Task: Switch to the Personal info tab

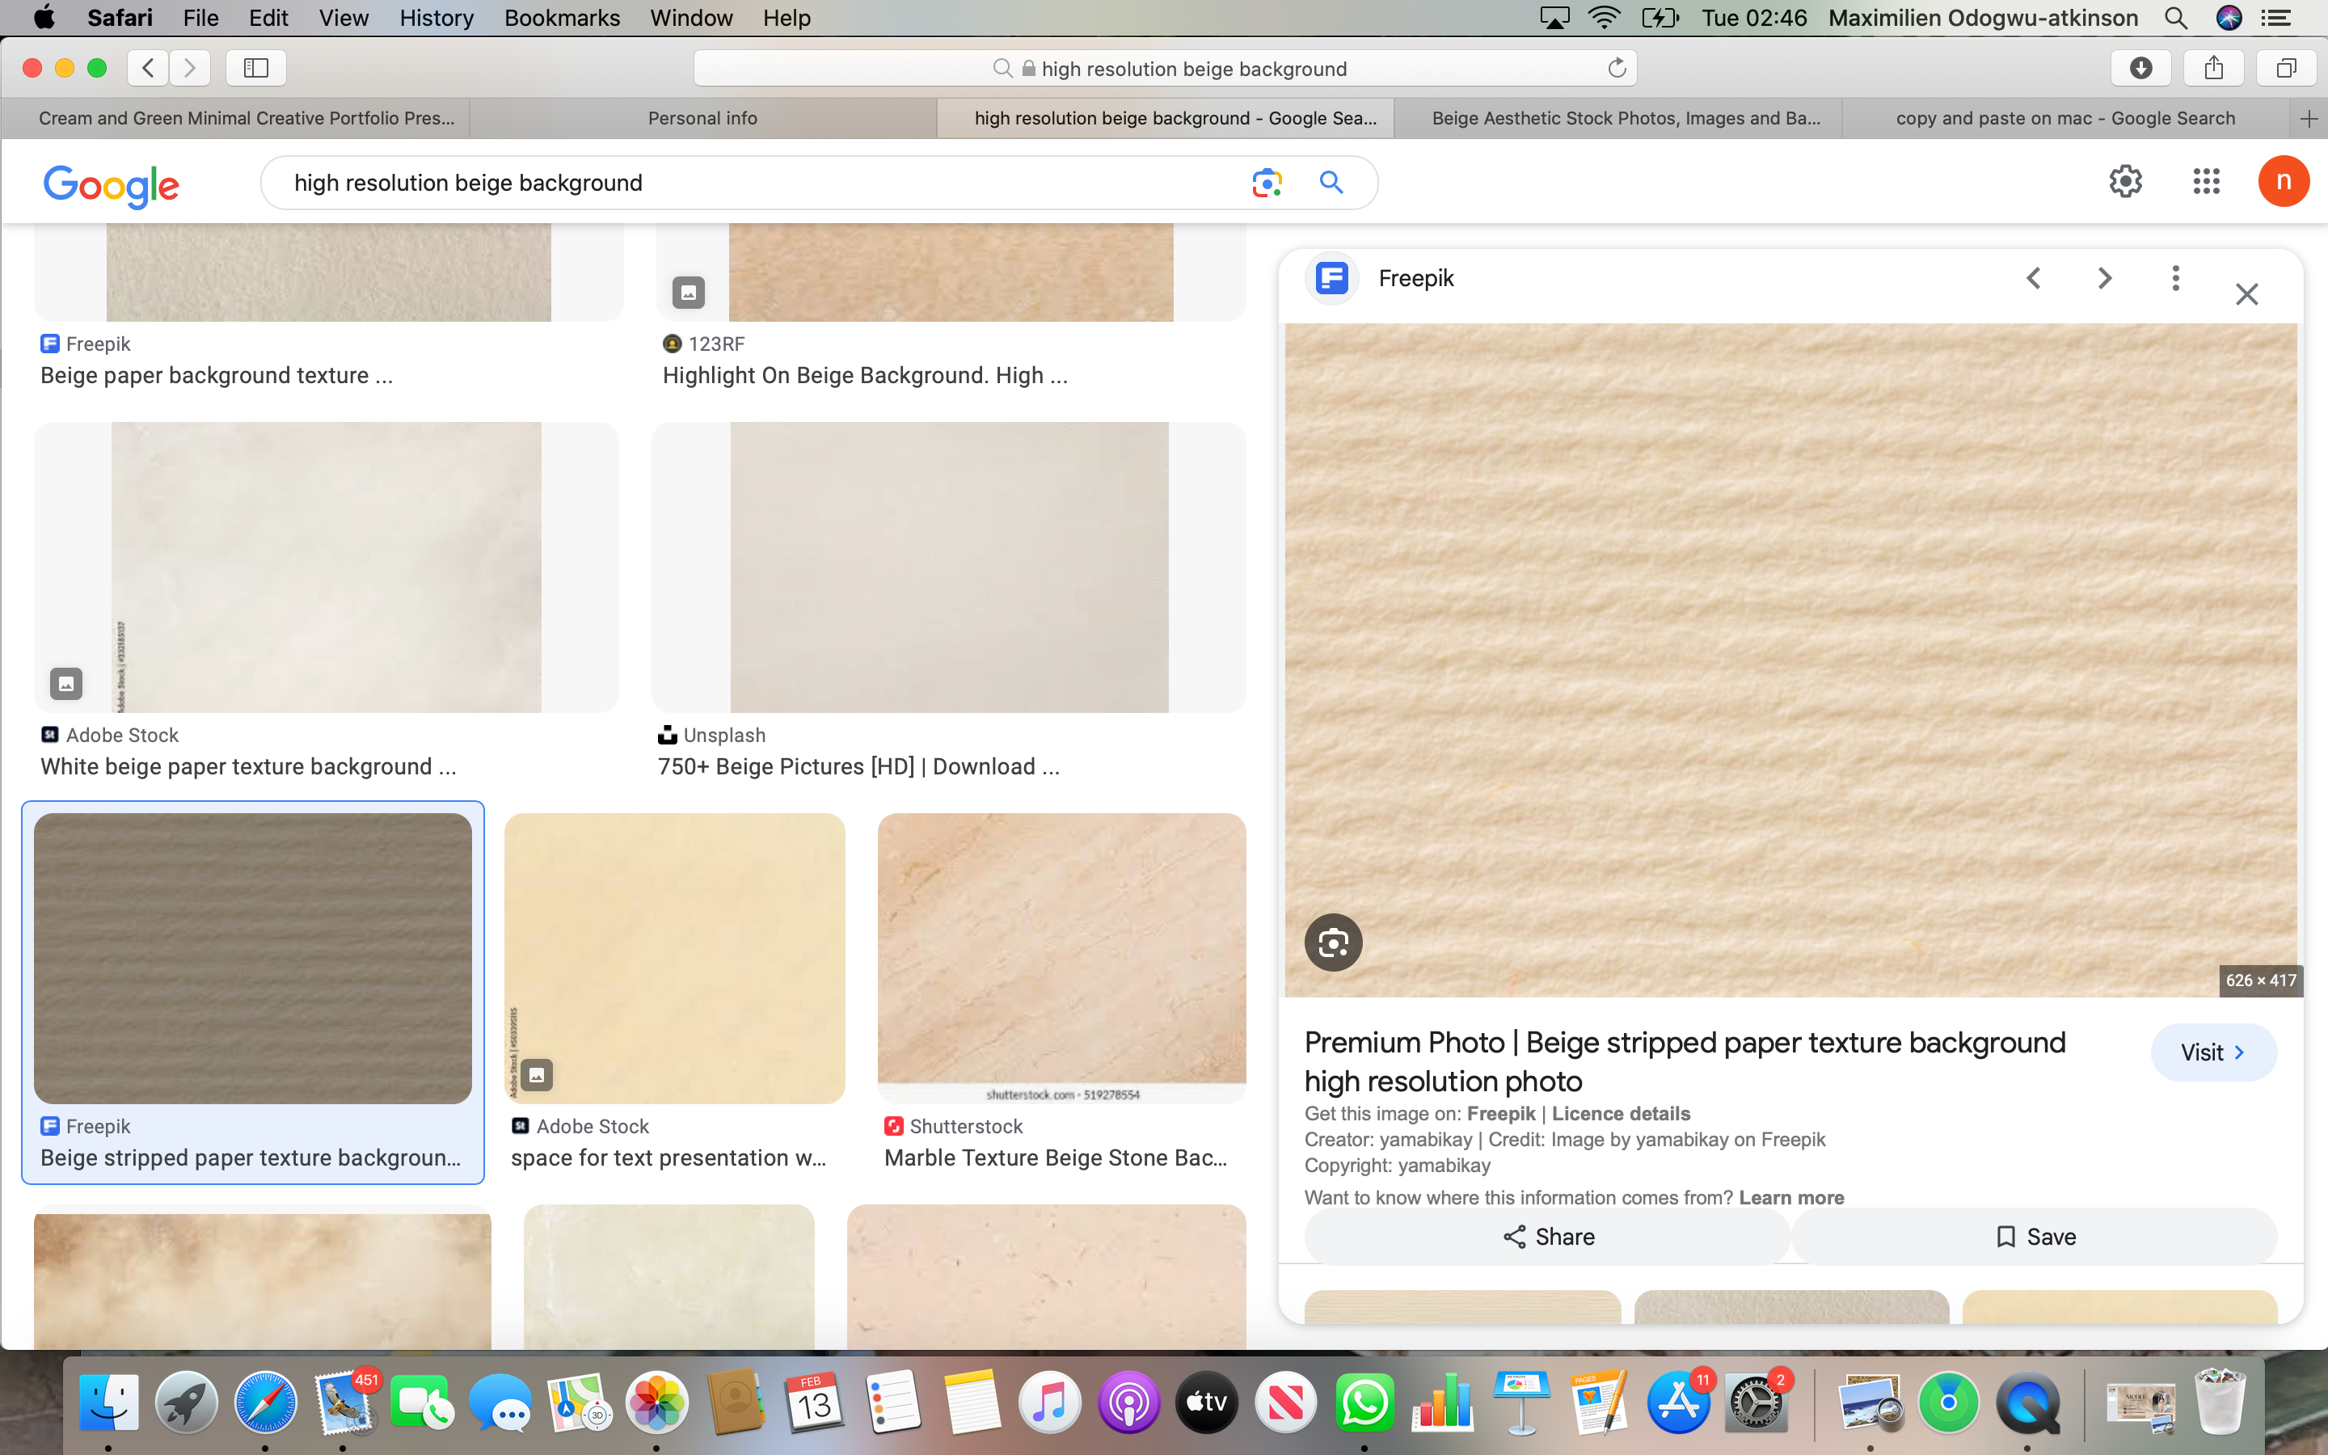Action: [702, 118]
